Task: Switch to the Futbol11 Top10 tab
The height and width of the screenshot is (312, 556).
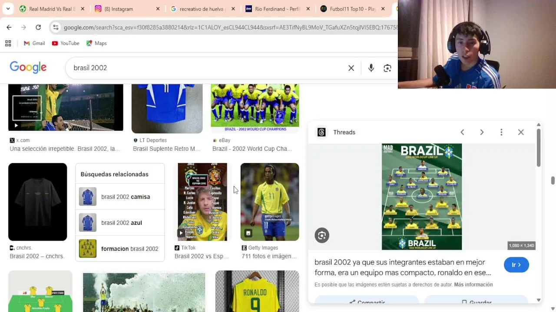Action: tap(353, 9)
